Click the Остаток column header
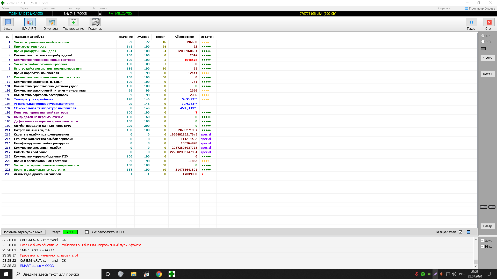Image resolution: width=497 pixels, height=279 pixels. pos(207,37)
